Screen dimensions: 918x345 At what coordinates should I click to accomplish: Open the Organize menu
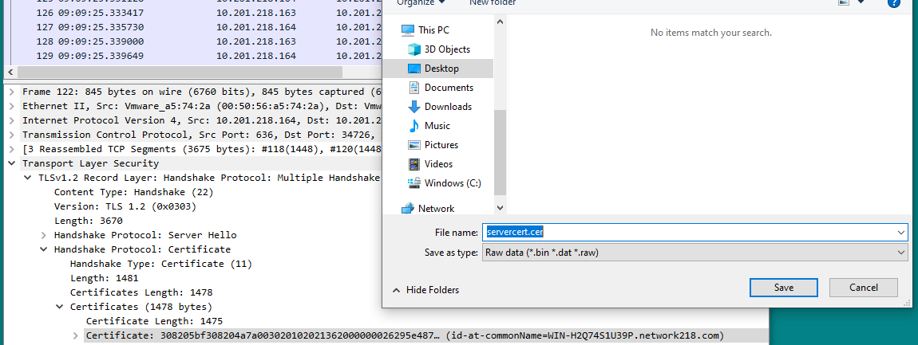(421, 2)
